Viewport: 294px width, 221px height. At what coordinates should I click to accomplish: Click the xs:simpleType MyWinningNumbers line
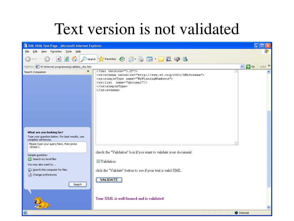(135, 79)
